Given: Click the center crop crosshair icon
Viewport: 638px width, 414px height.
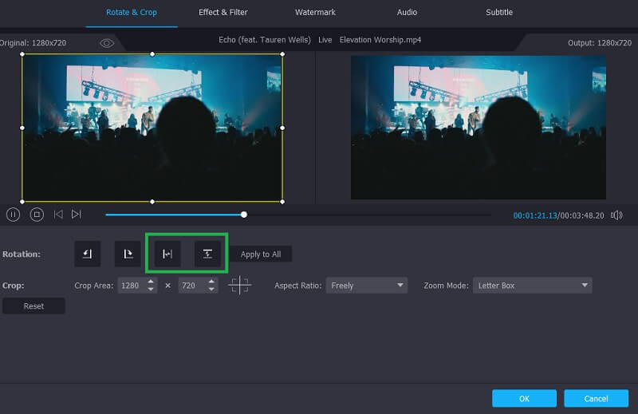Looking at the screenshot, I should [239, 286].
